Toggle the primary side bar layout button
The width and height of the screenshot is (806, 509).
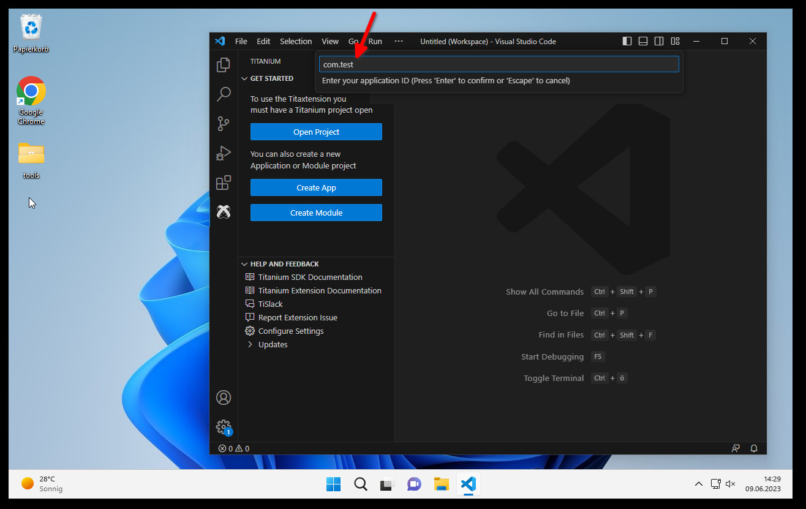[627, 41]
